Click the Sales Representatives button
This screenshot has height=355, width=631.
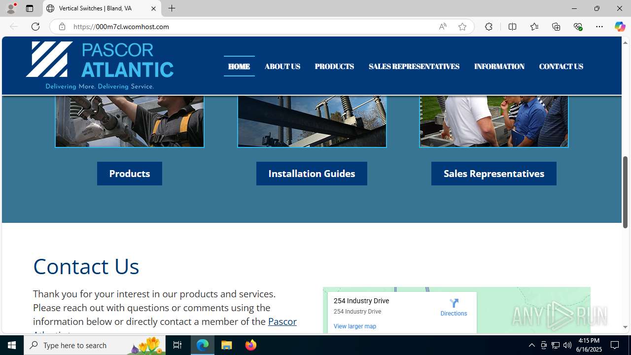[494, 174]
